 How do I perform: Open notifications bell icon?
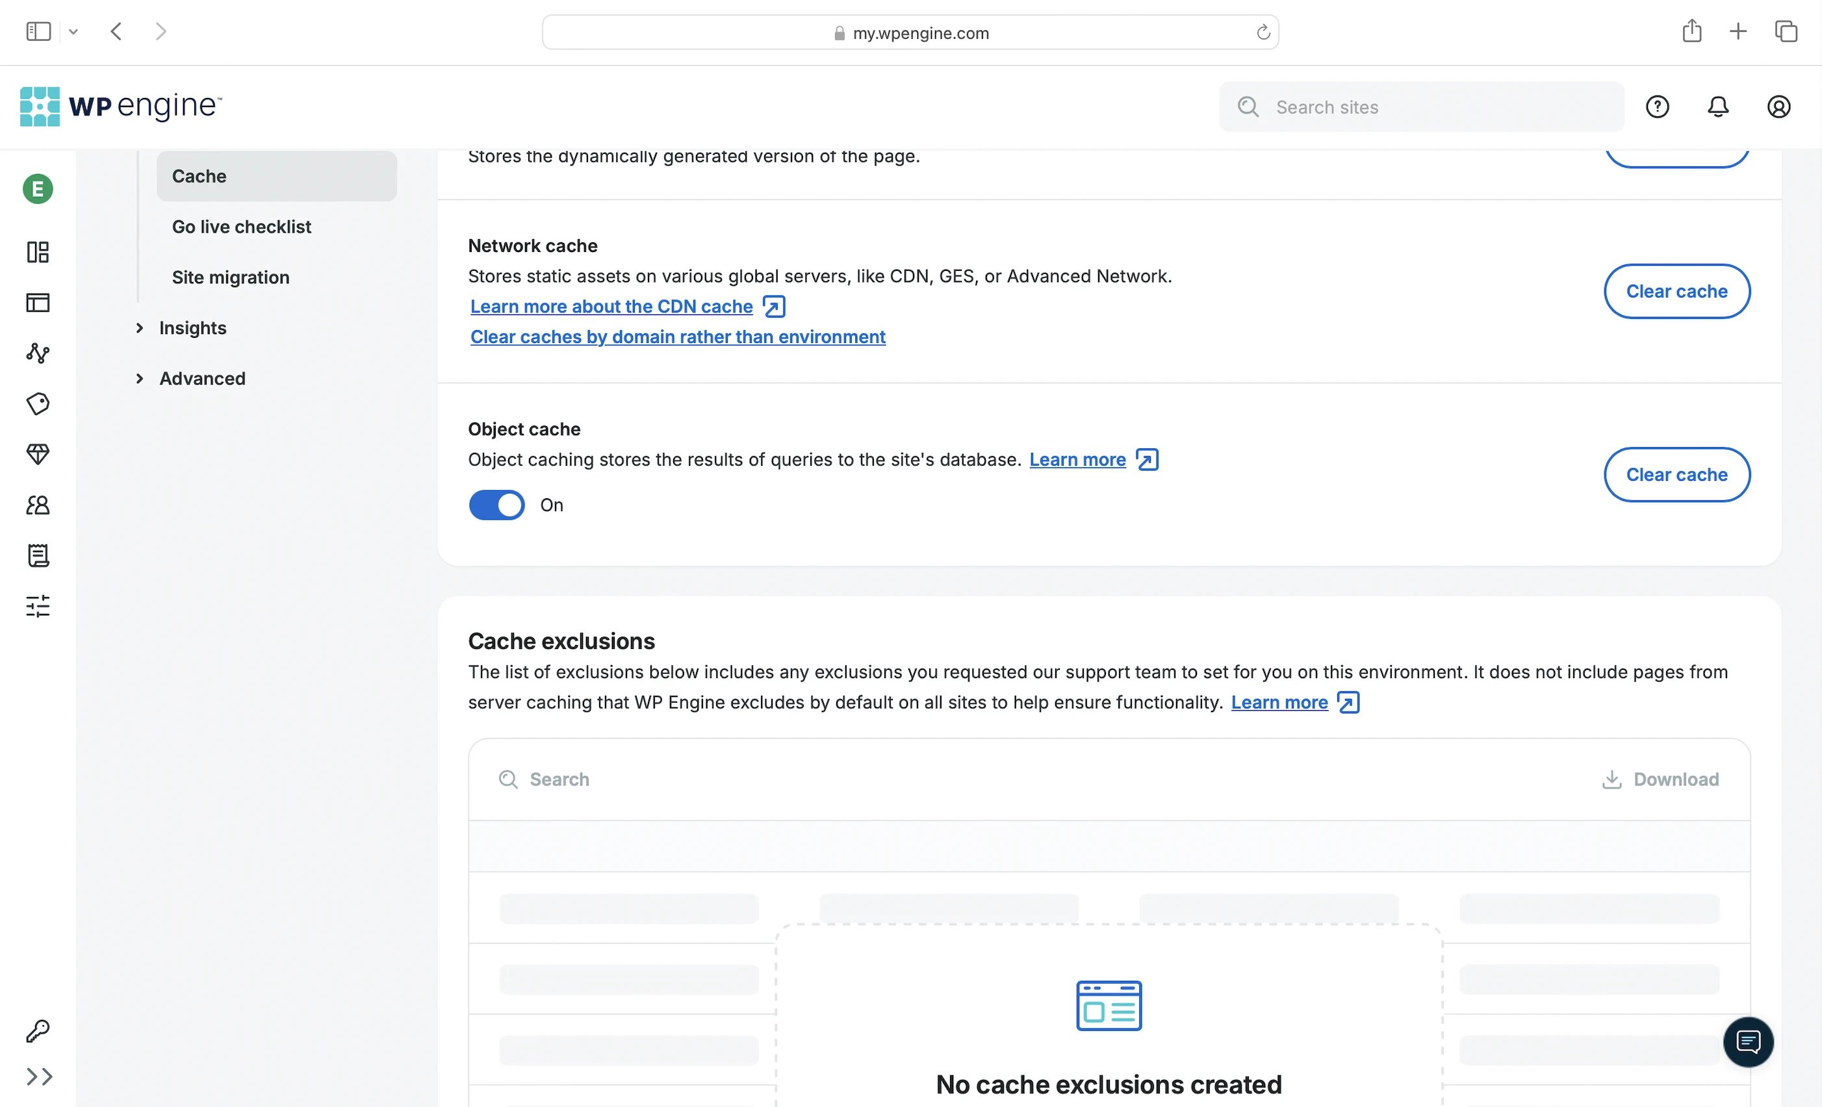pyautogui.click(x=1718, y=107)
